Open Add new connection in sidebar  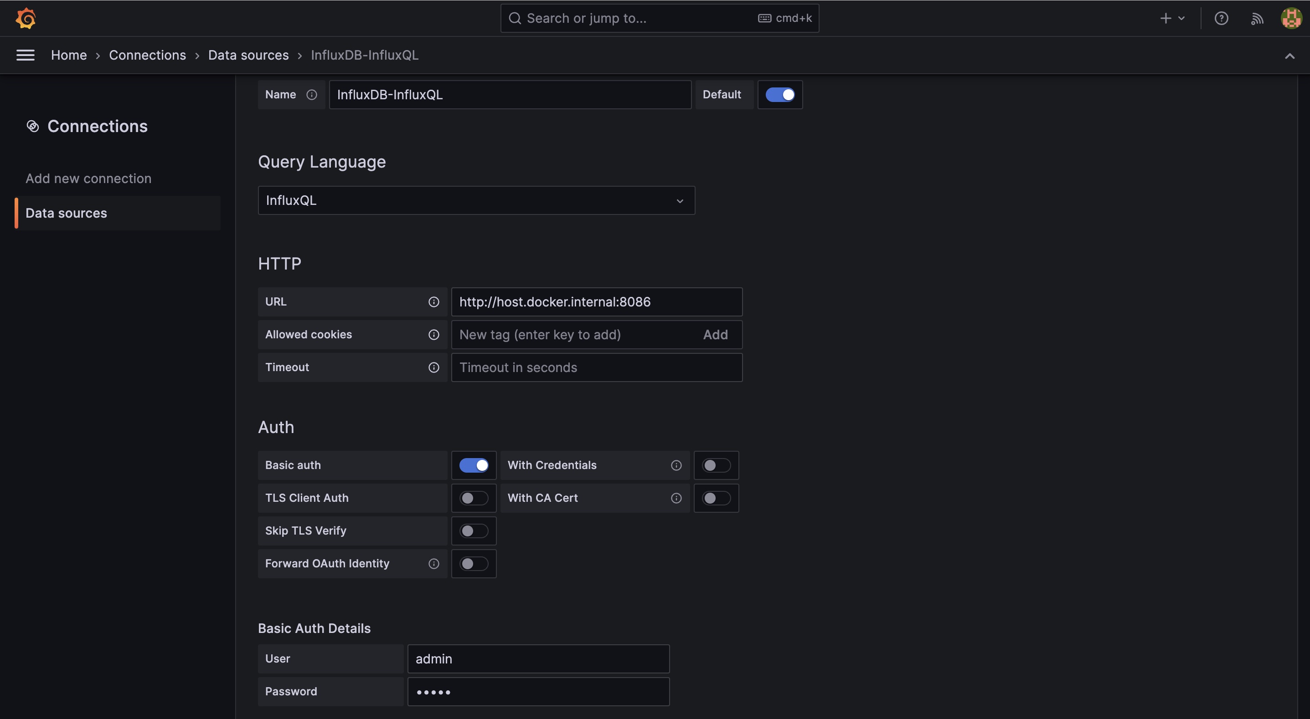(x=88, y=178)
